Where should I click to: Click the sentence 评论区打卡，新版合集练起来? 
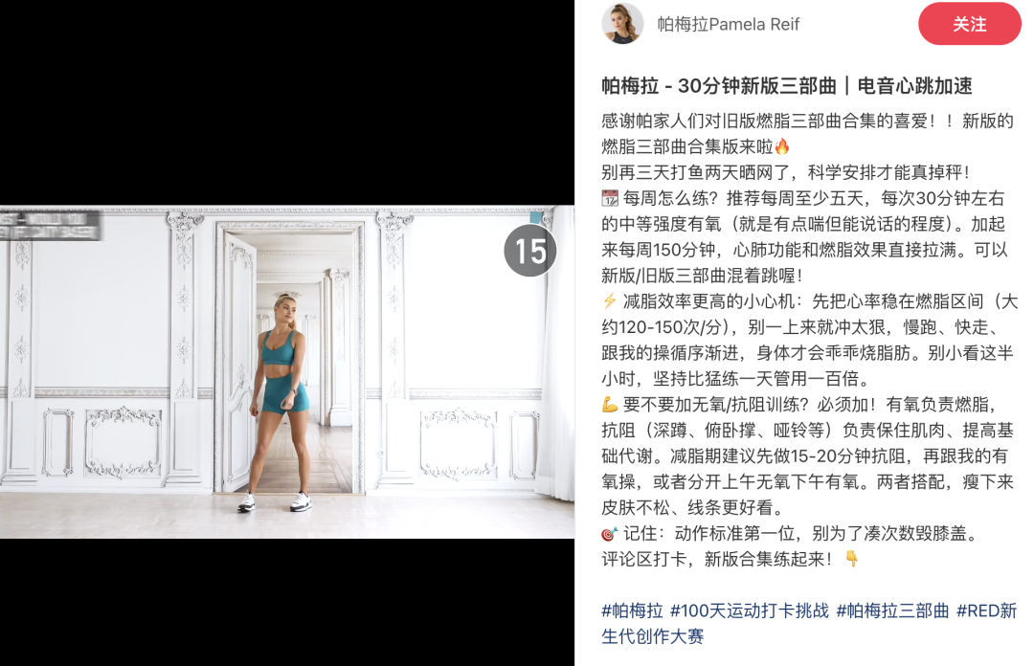tap(717, 559)
